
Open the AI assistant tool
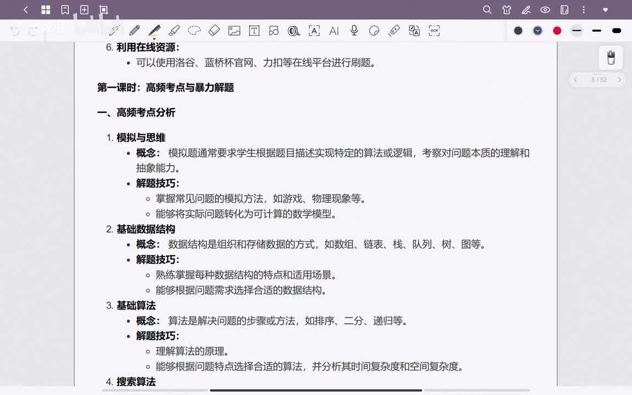tap(334, 31)
